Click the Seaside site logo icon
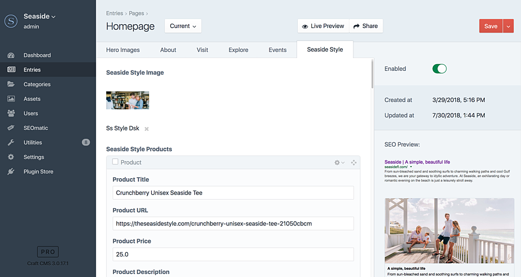The image size is (521, 277). click(x=11, y=21)
